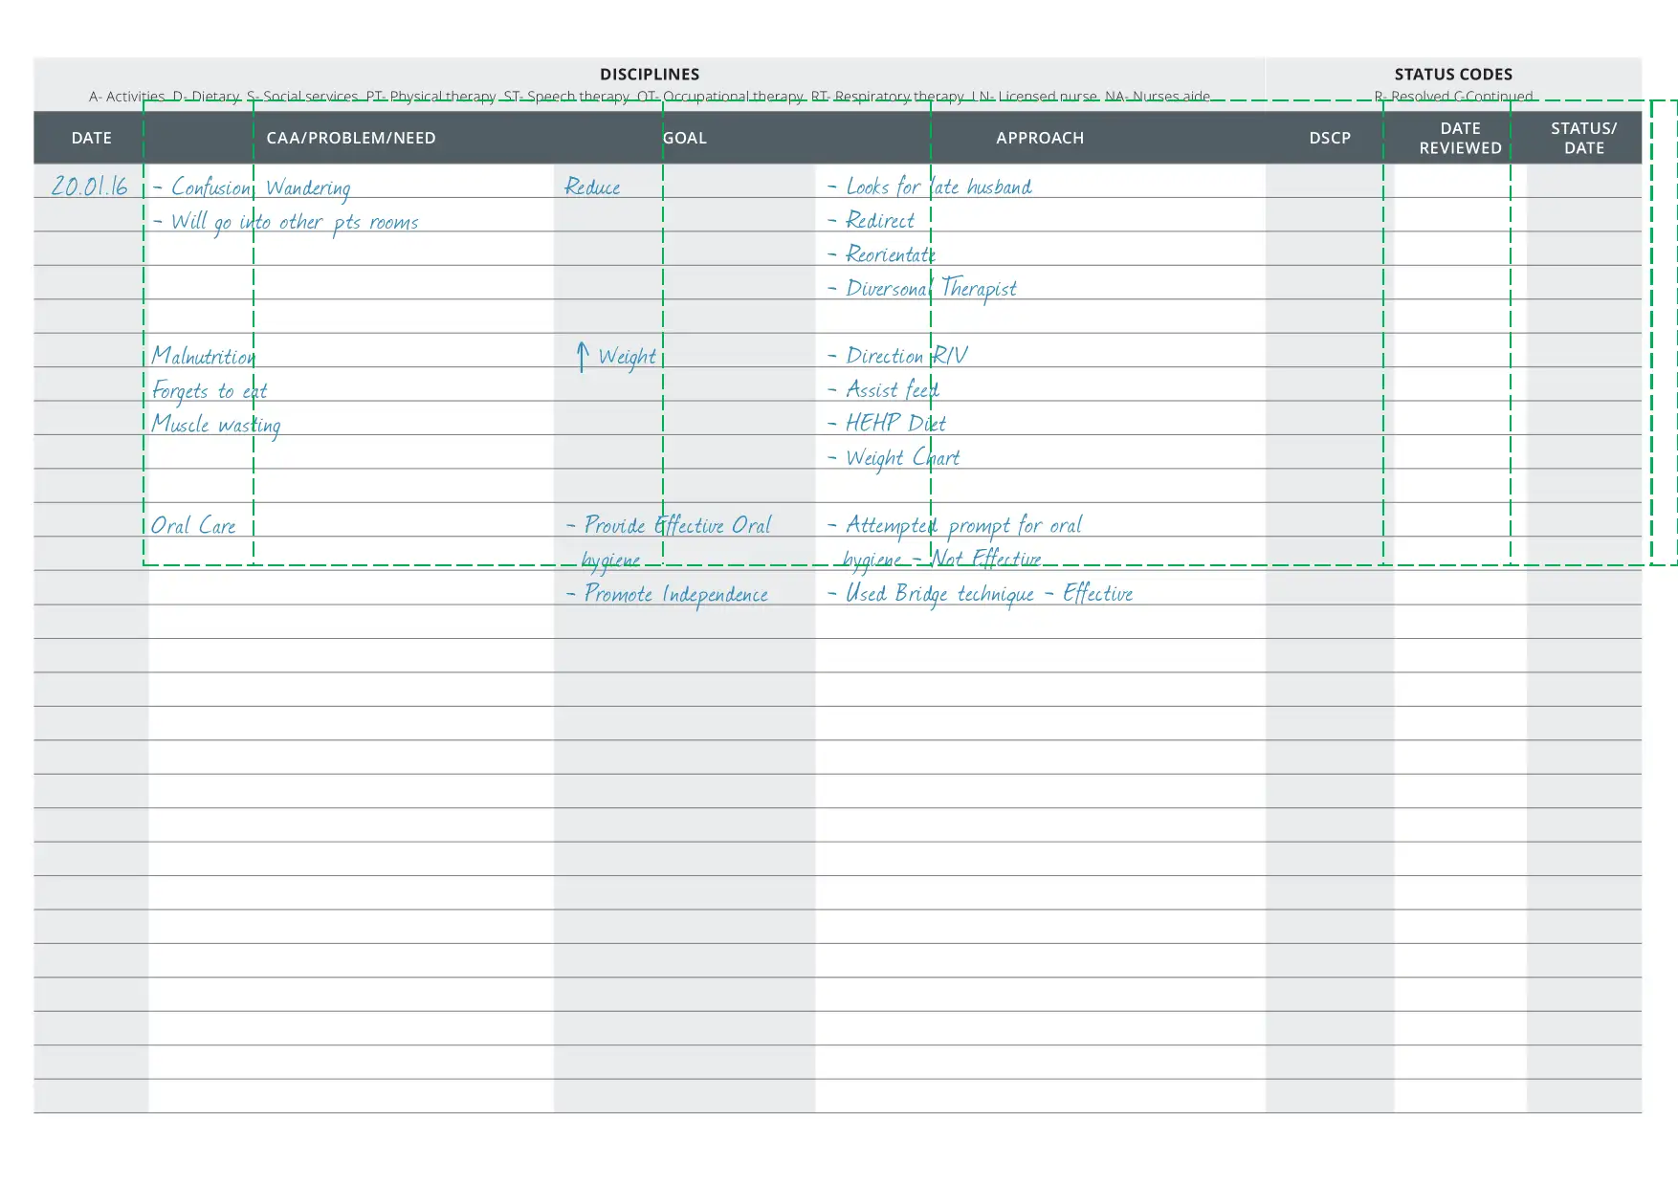Click the 'R- Resolved C-Continued' legend
The height and width of the screenshot is (1187, 1678).
pyautogui.click(x=1453, y=97)
